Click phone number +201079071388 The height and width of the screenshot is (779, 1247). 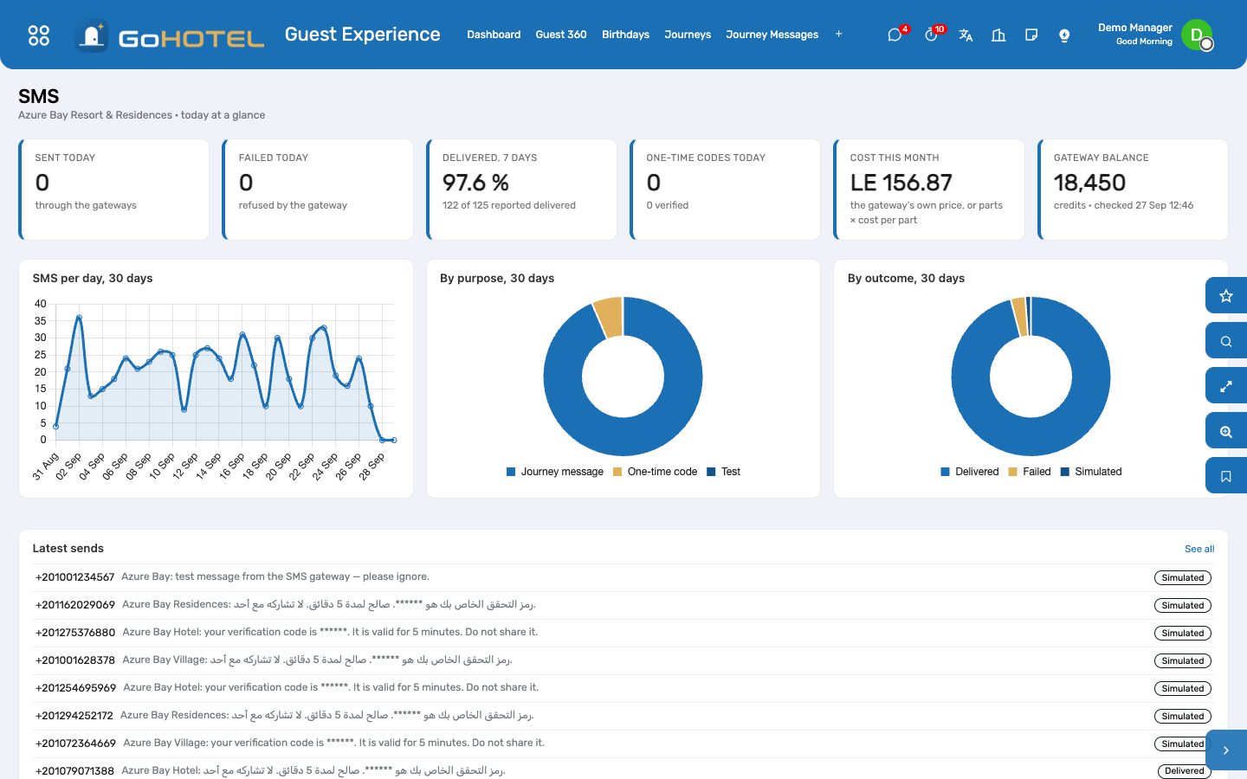(74, 771)
